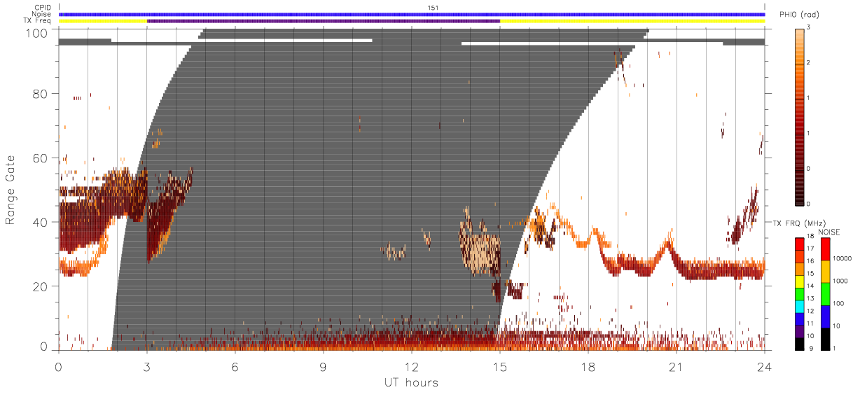Click the 3 tick on UT hours axis
This screenshot has height=397, width=860.
[x=147, y=366]
